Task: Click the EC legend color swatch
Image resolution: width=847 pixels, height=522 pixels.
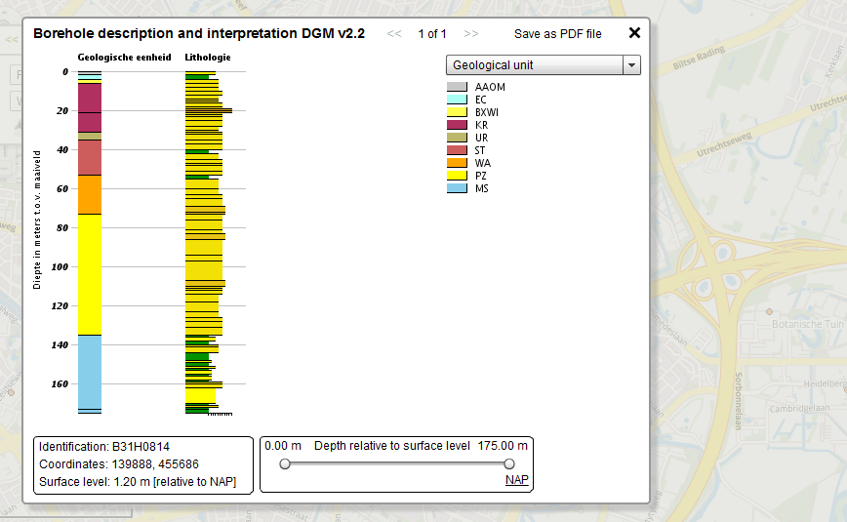Action: pos(458,100)
